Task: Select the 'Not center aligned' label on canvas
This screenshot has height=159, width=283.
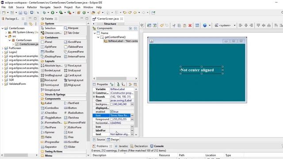Action: (202, 70)
